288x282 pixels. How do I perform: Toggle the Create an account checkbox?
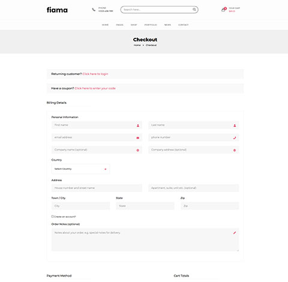click(x=53, y=217)
